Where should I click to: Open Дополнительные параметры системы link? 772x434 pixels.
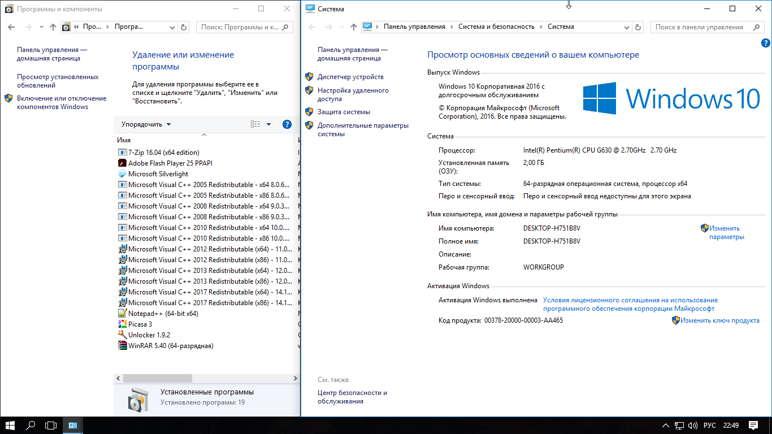pyautogui.click(x=363, y=129)
